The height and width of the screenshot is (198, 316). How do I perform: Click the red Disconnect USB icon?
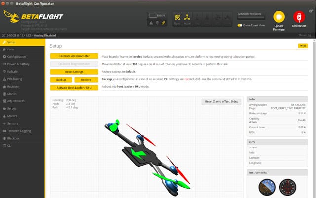pyautogui.click(x=299, y=17)
